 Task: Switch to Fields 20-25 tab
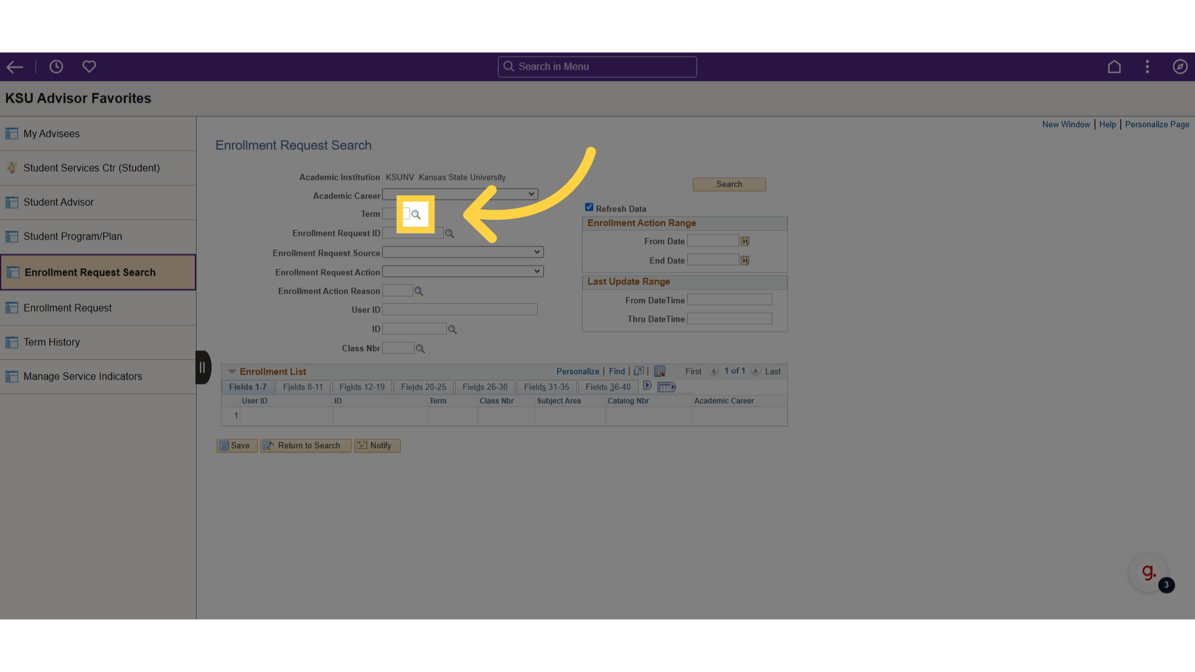(423, 387)
